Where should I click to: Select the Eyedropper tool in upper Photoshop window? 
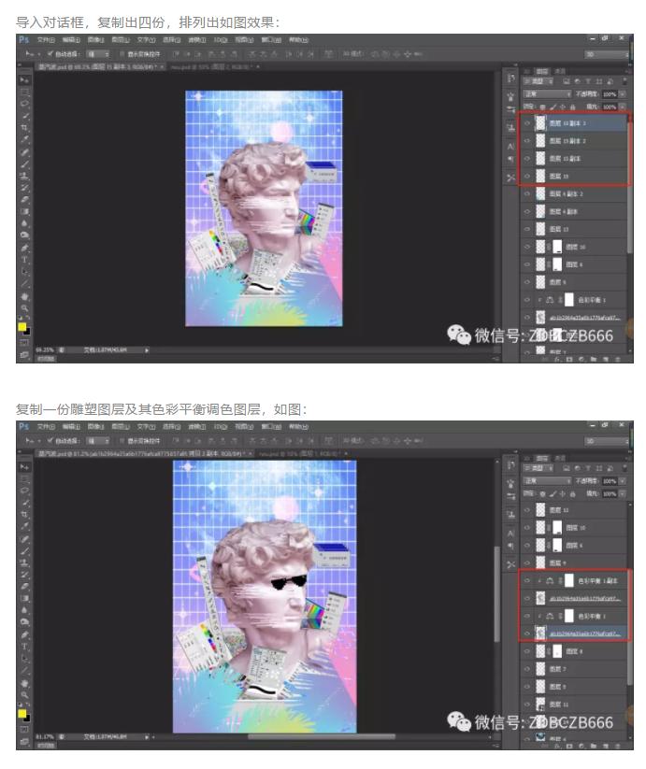(x=24, y=139)
